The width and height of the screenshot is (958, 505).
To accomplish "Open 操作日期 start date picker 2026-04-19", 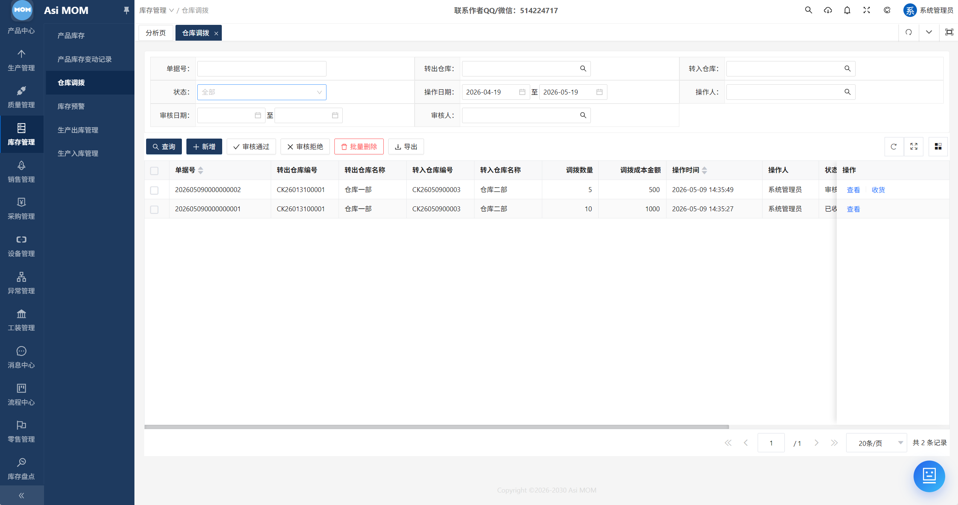I will 496,92.
